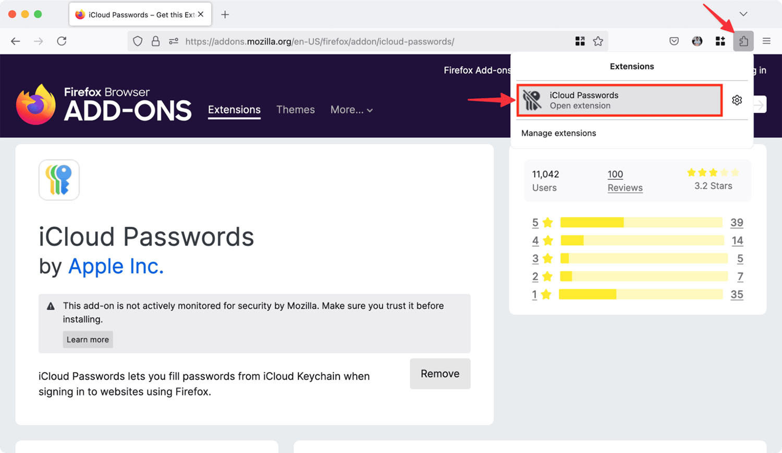Reload the current page
Screen dimensions: 782x453
pos(62,41)
